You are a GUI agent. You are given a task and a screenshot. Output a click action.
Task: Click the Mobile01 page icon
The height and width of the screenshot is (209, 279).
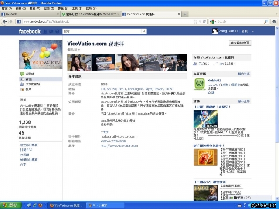200,84
